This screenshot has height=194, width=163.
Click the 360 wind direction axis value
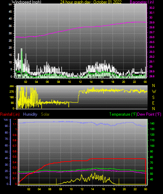click(x=12, y=86)
